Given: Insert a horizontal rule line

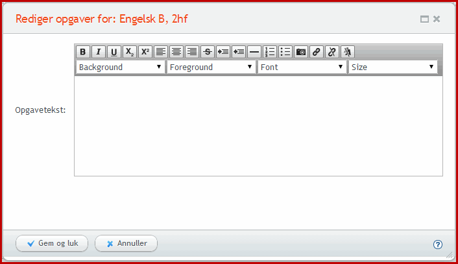Looking at the screenshot, I should point(254,52).
